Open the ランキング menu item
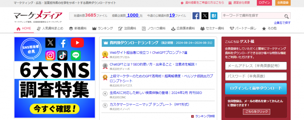This screenshot has height=120, width=304. tap(103, 28)
